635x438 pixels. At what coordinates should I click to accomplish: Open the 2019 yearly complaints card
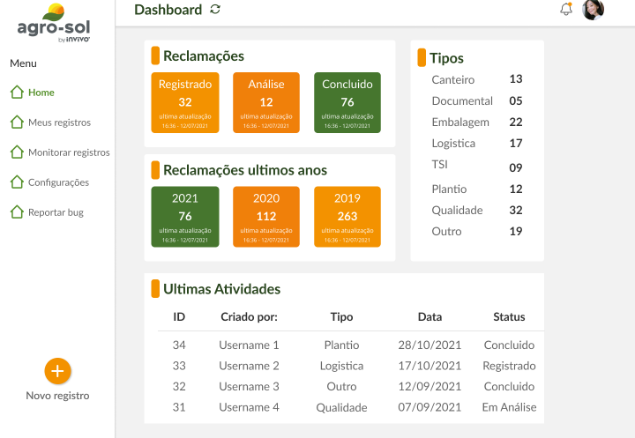pyautogui.click(x=347, y=217)
